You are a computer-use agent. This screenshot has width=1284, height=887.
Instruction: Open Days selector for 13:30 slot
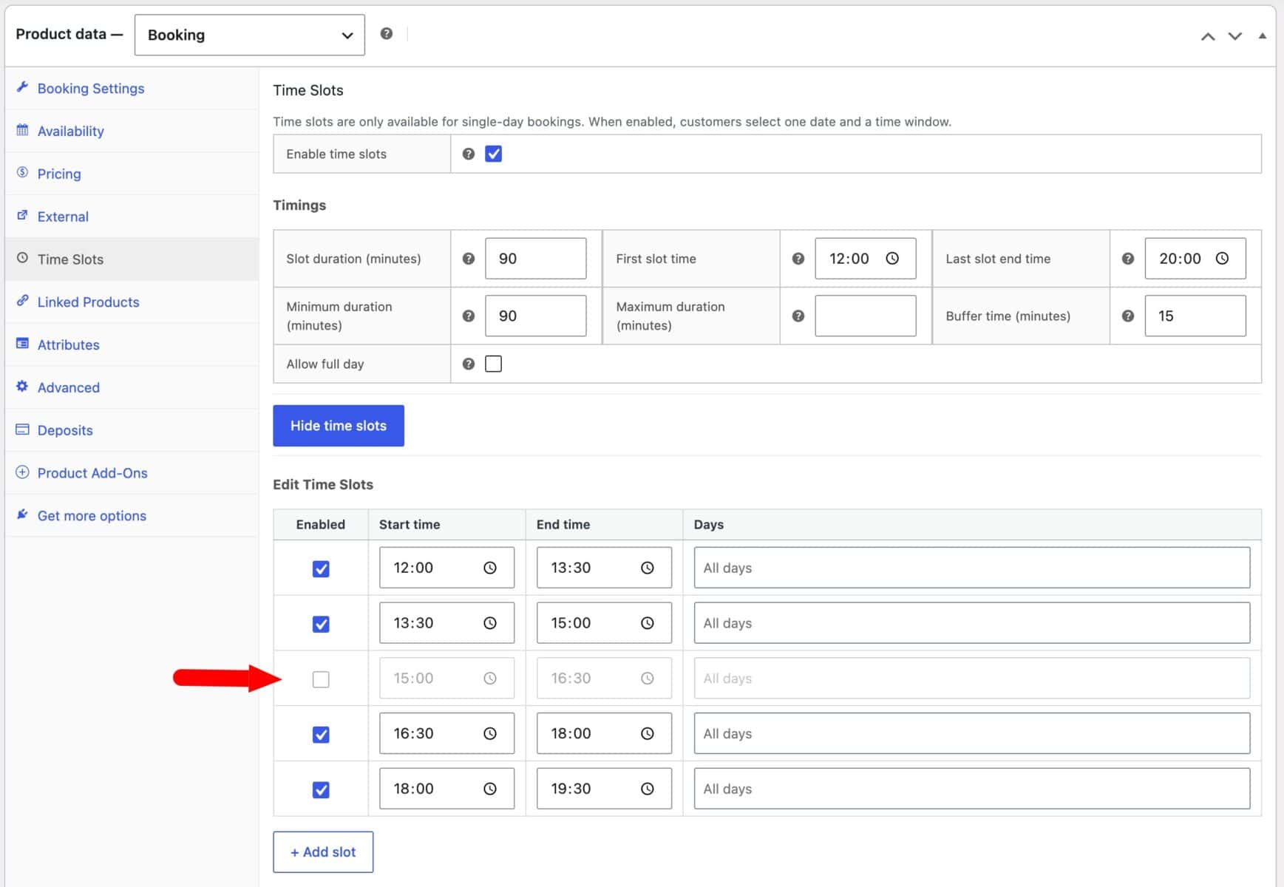pyautogui.click(x=972, y=623)
